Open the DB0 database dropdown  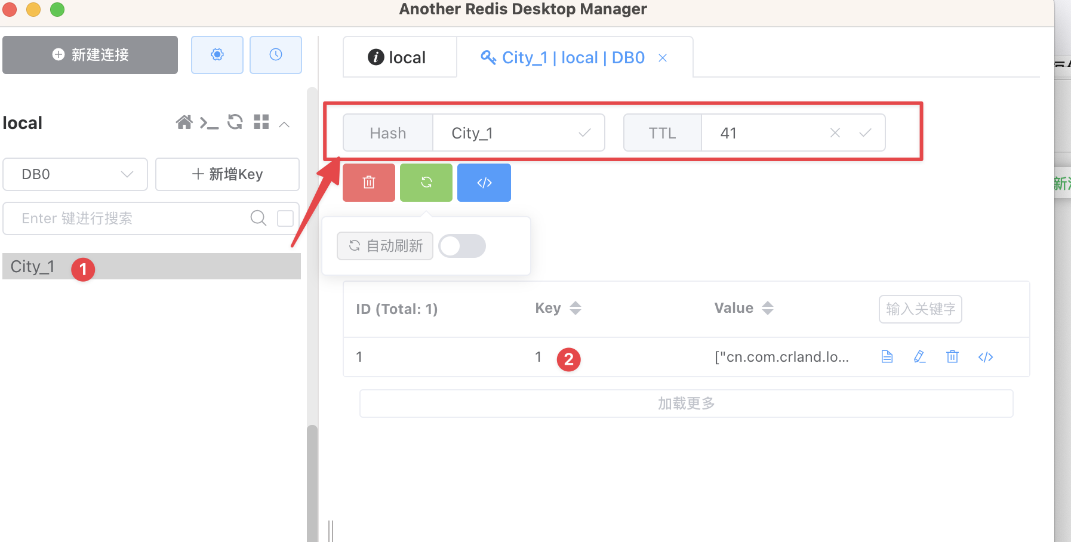(75, 174)
